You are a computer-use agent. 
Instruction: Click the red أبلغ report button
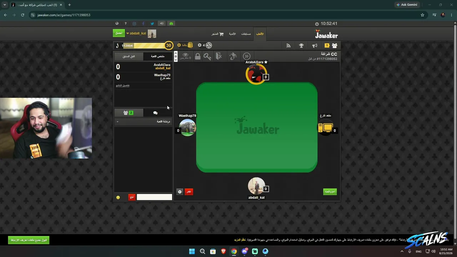point(132,197)
